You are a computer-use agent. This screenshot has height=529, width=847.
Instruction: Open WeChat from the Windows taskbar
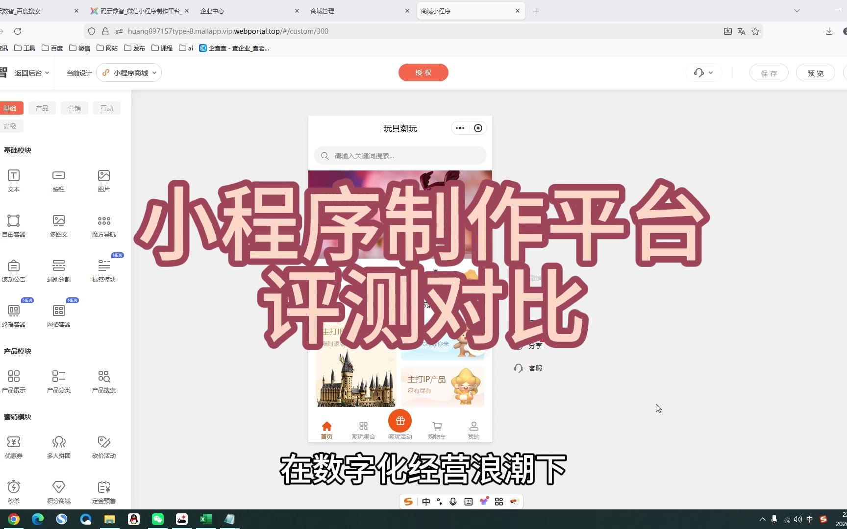point(158,519)
